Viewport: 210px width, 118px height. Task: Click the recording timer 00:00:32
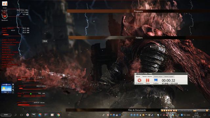tap(168, 80)
